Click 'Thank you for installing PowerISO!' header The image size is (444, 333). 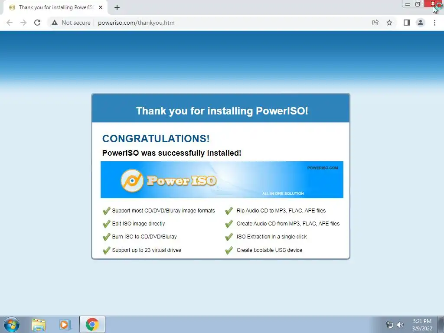click(x=222, y=111)
